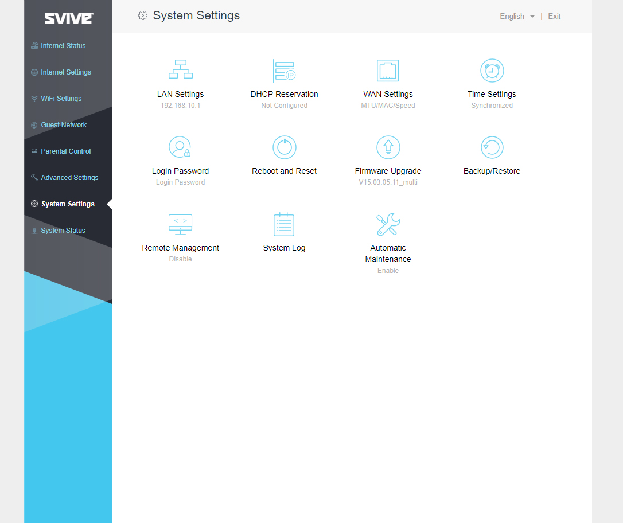This screenshot has width=623, height=523.
Task: Click the gear icon beside System Settings title
Action: click(143, 15)
